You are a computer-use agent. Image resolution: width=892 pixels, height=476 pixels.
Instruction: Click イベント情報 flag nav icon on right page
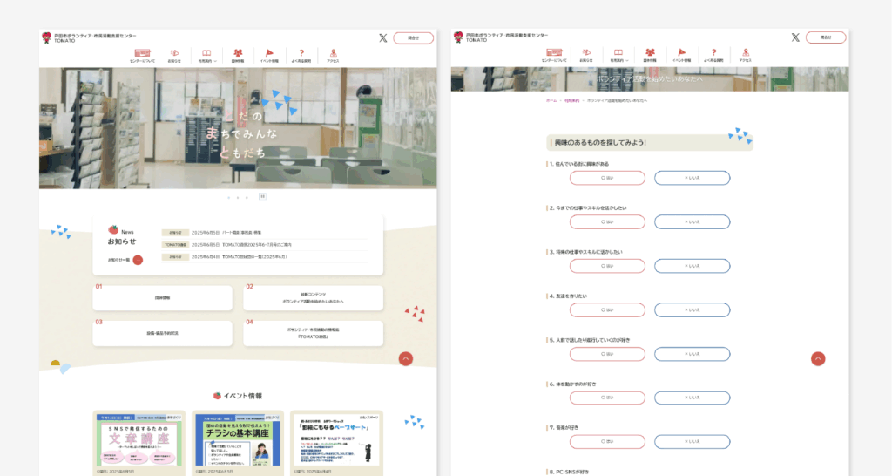[x=681, y=52]
